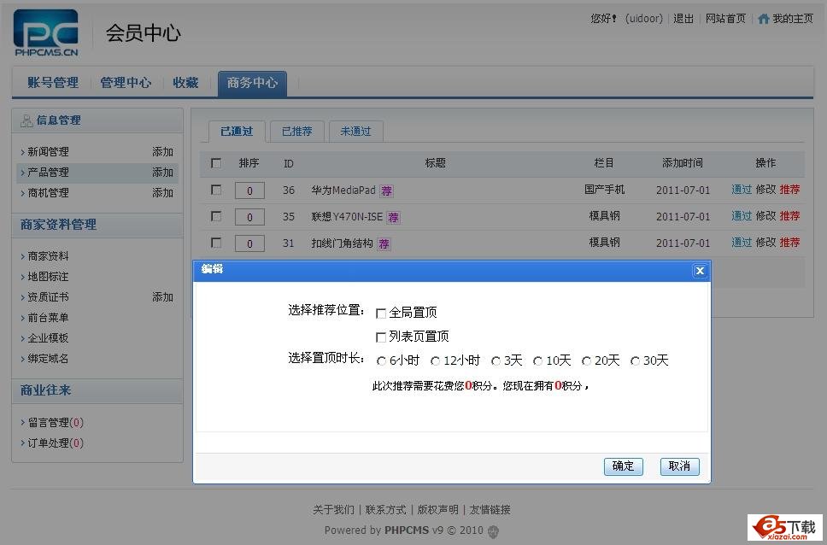Tick the checkbox for row ID 31
Image resolution: width=827 pixels, height=545 pixels.
click(215, 242)
